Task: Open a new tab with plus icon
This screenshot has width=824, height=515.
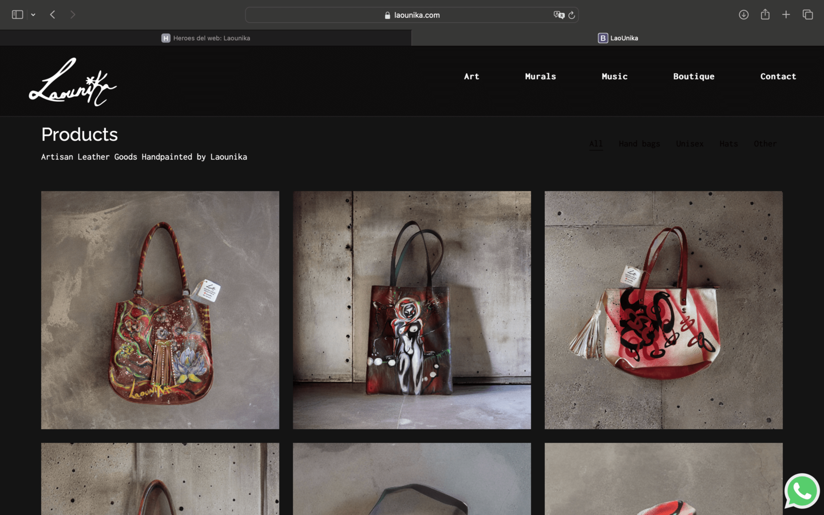Action: click(x=786, y=15)
